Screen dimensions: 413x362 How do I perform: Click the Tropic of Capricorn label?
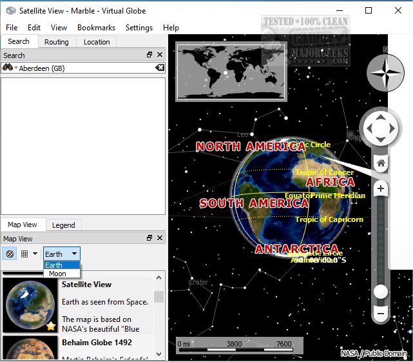pyautogui.click(x=329, y=219)
